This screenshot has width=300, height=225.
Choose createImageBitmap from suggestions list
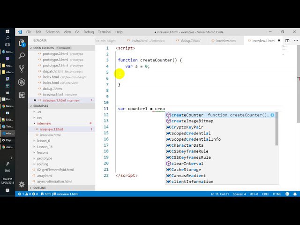tap(220, 121)
